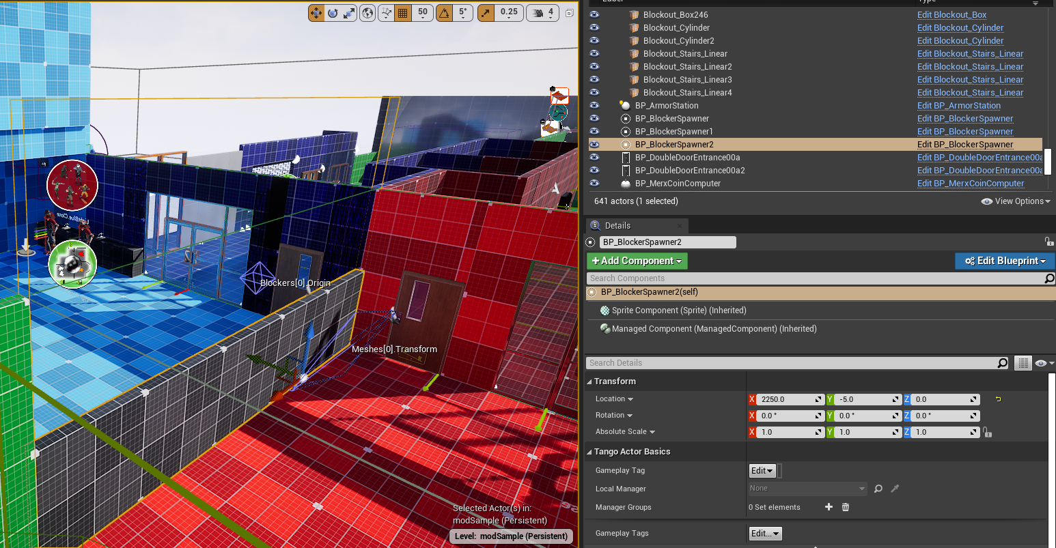Viewport: 1056px width, 548px height.
Task: Toggle scale ratio lock icon
Action: click(x=986, y=432)
